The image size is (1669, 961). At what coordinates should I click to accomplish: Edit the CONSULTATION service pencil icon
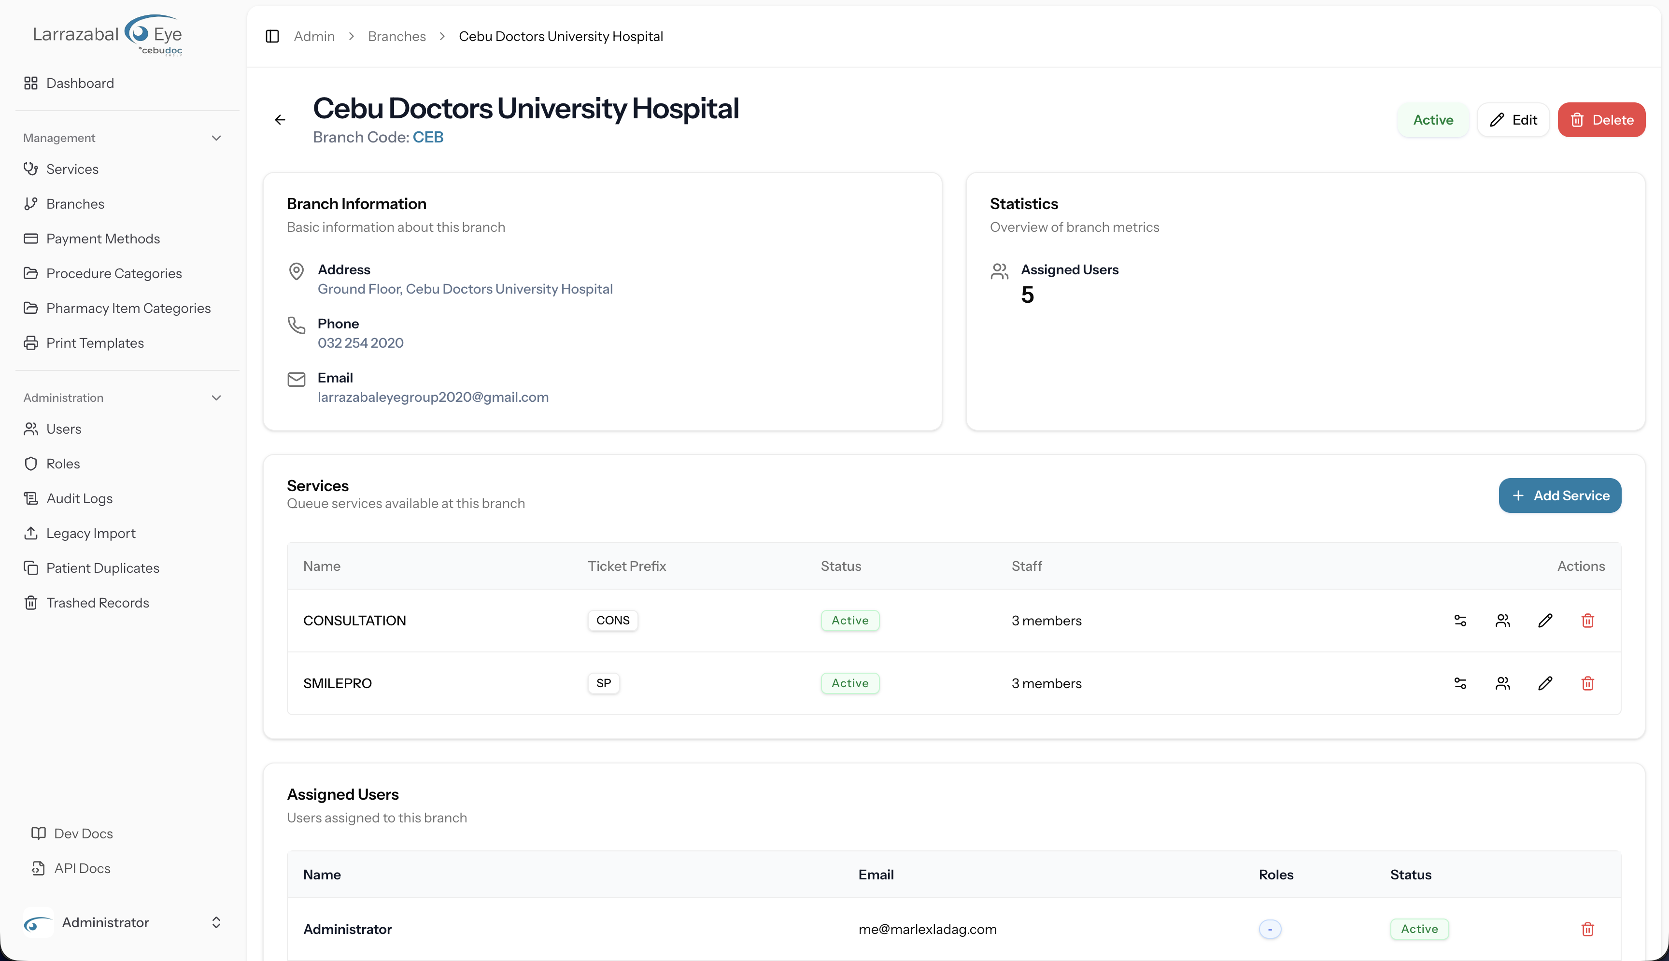(1545, 621)
